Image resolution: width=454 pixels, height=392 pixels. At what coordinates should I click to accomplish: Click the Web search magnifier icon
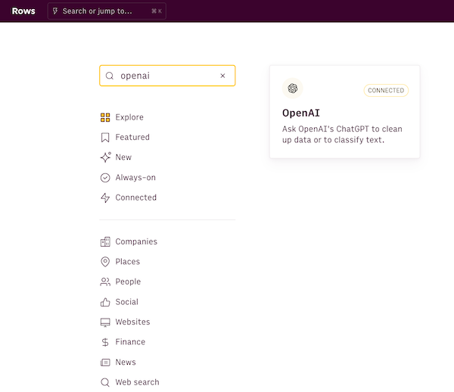[105, 382]
